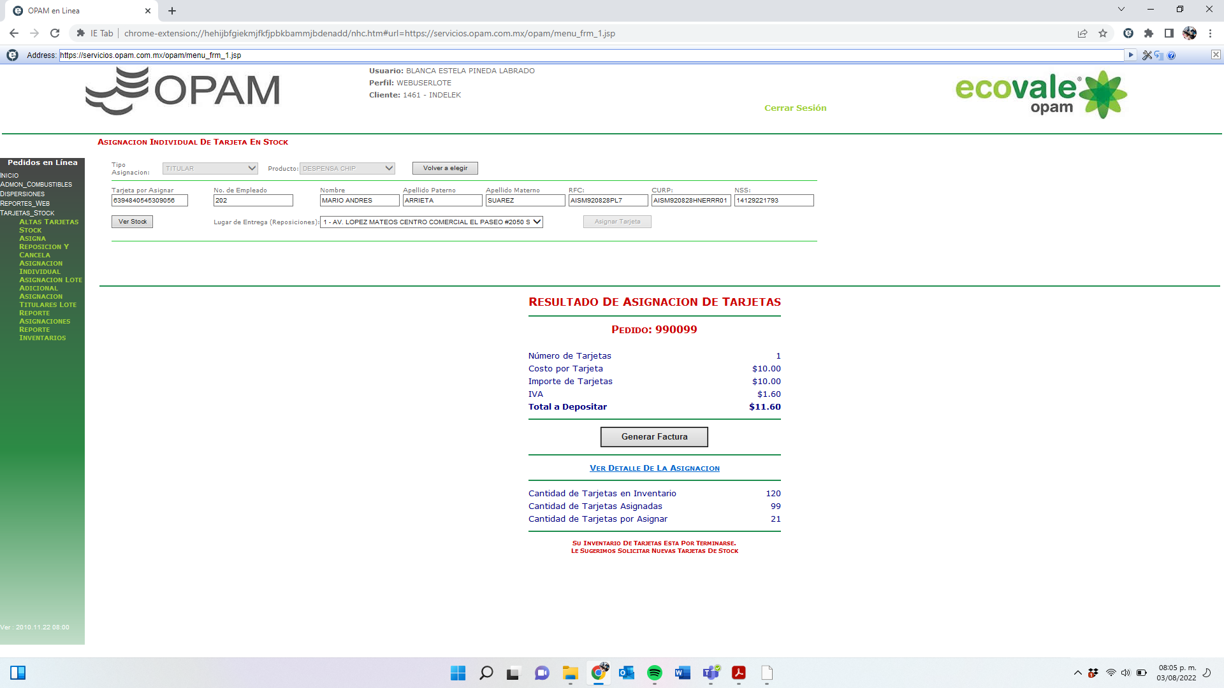Open Asignacion Individual submenu link
This screenshot has height=688, width=1224.
point(41,268)
